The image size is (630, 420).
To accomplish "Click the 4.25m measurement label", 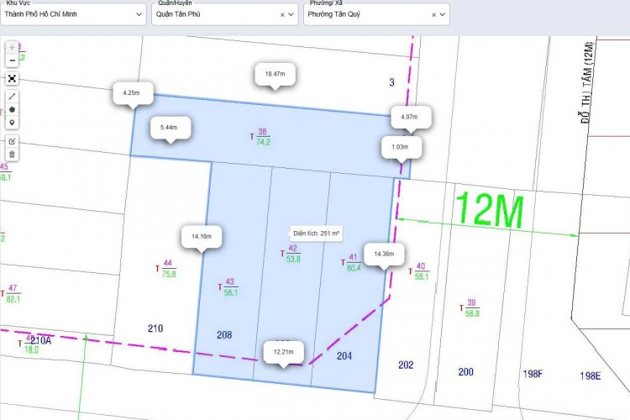I will [x=131, y=93].
